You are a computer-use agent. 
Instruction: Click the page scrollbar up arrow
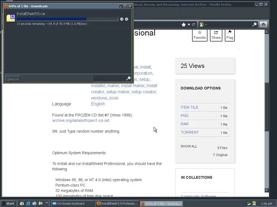click(266, 32)
